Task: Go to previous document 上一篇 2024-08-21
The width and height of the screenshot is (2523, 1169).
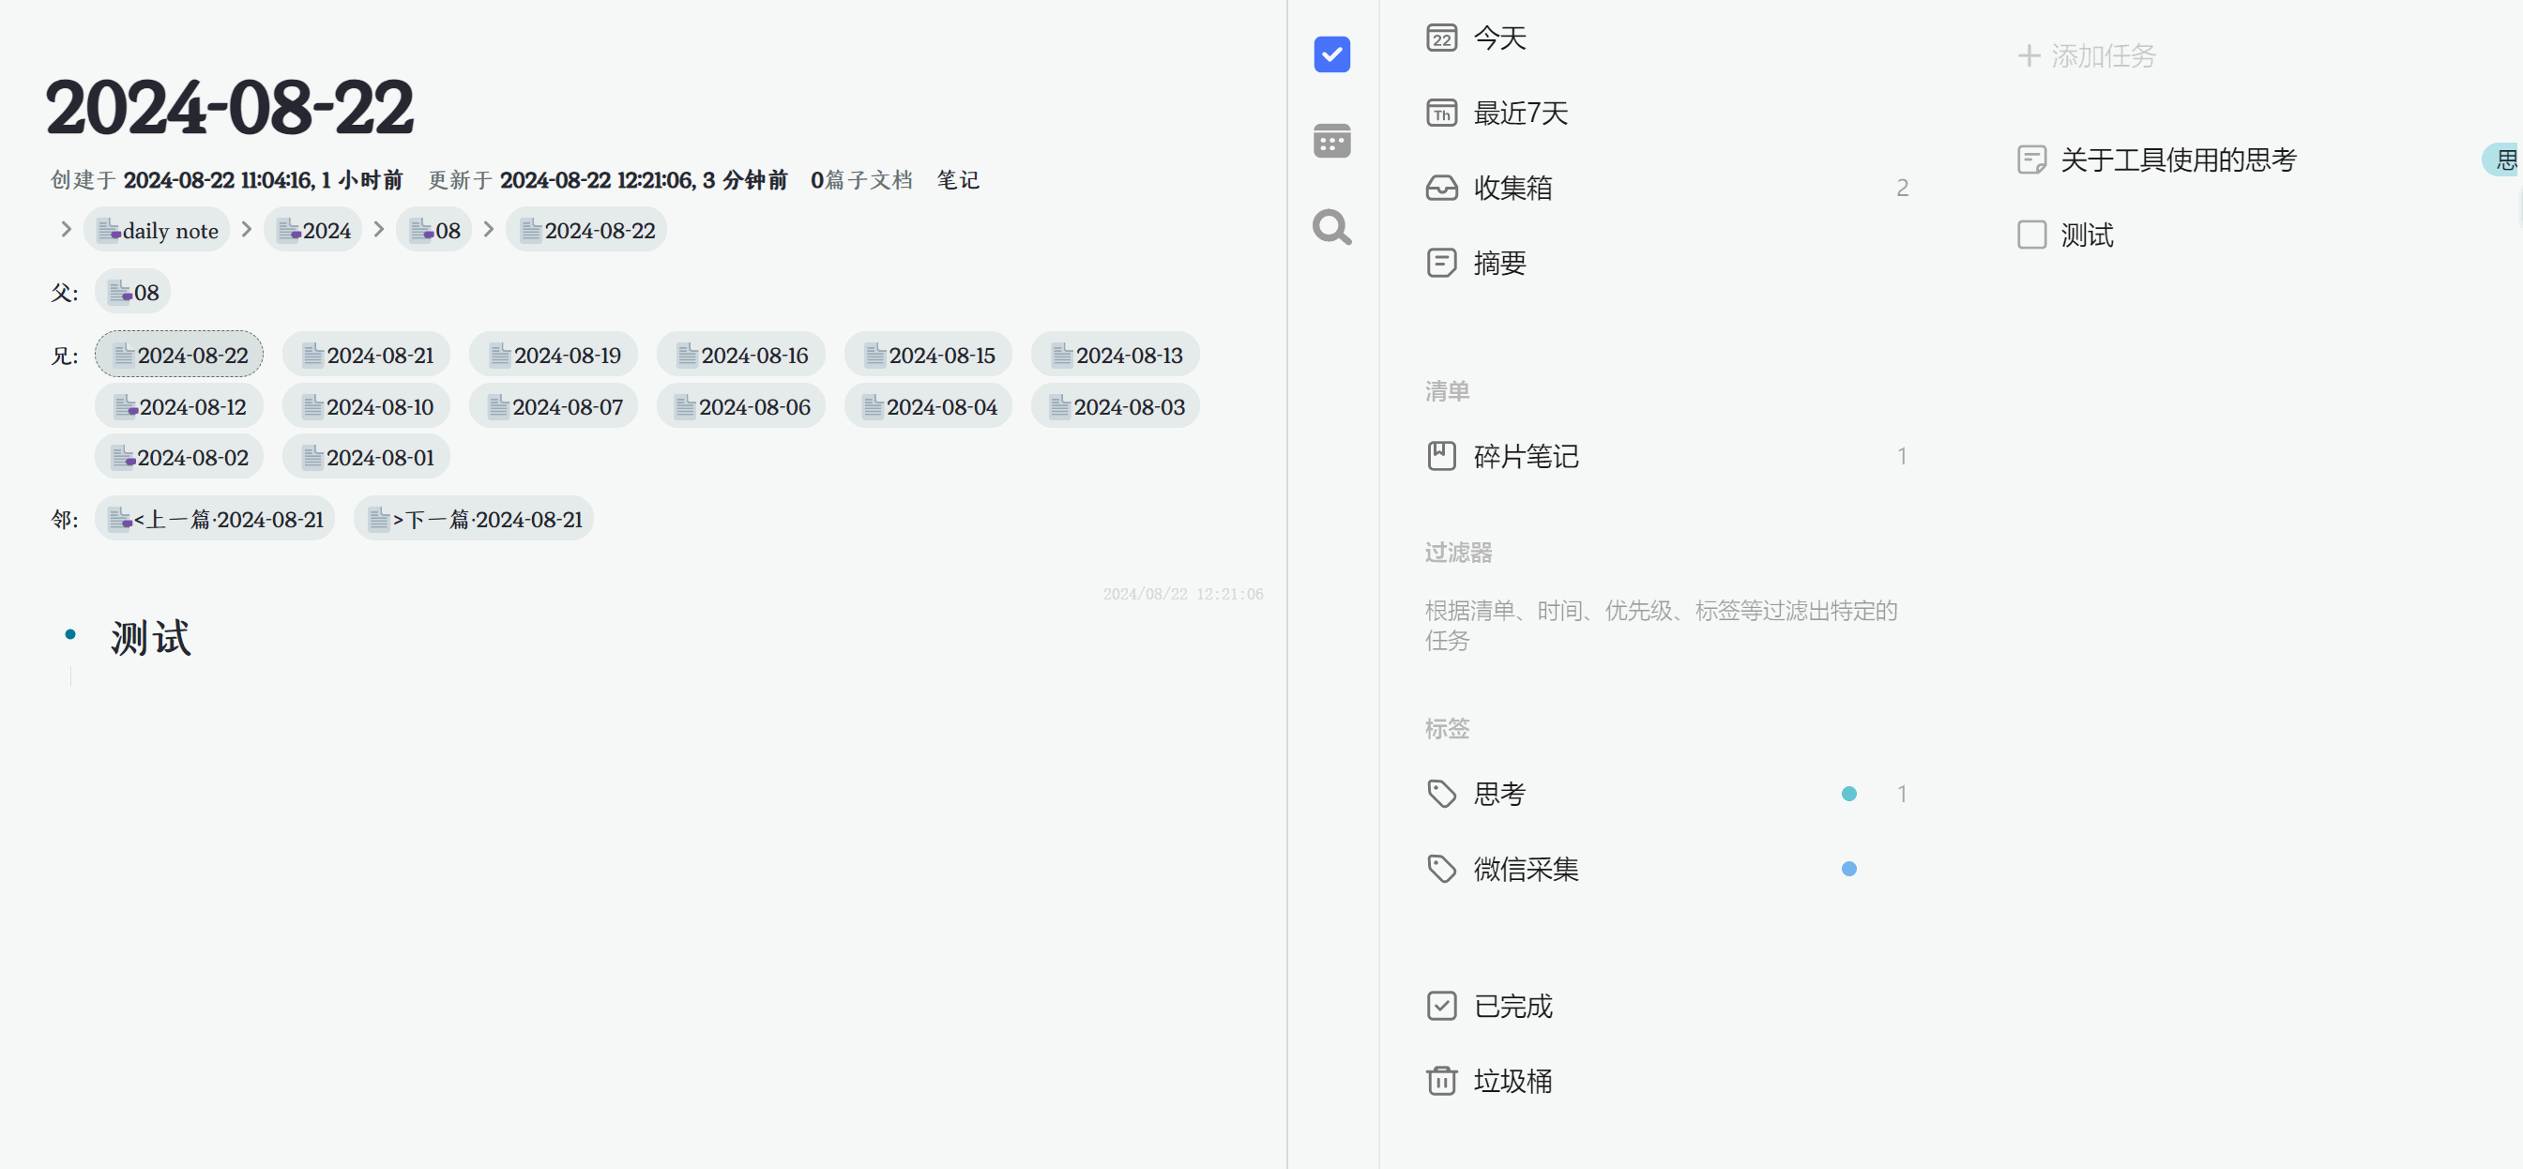Action: click(x=216, y=519)
